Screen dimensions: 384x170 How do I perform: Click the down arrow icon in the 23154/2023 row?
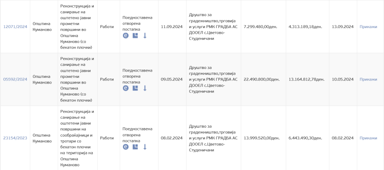coord(145,147)
